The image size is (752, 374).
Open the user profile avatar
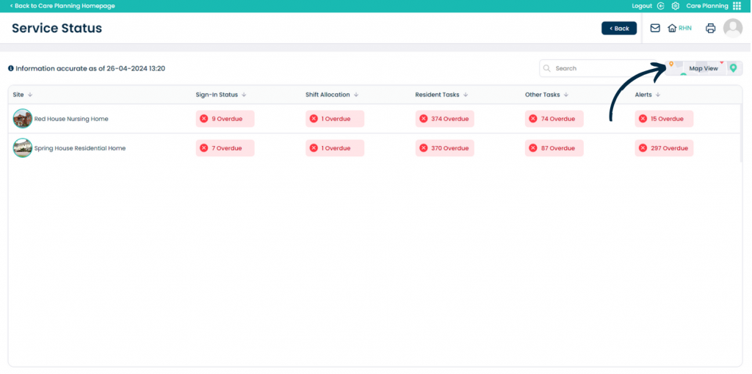pos(732,29)
